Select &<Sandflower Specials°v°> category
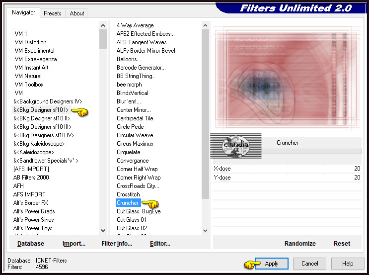The width and height of the screenshot is (369, 275). [x=46, y=161]
